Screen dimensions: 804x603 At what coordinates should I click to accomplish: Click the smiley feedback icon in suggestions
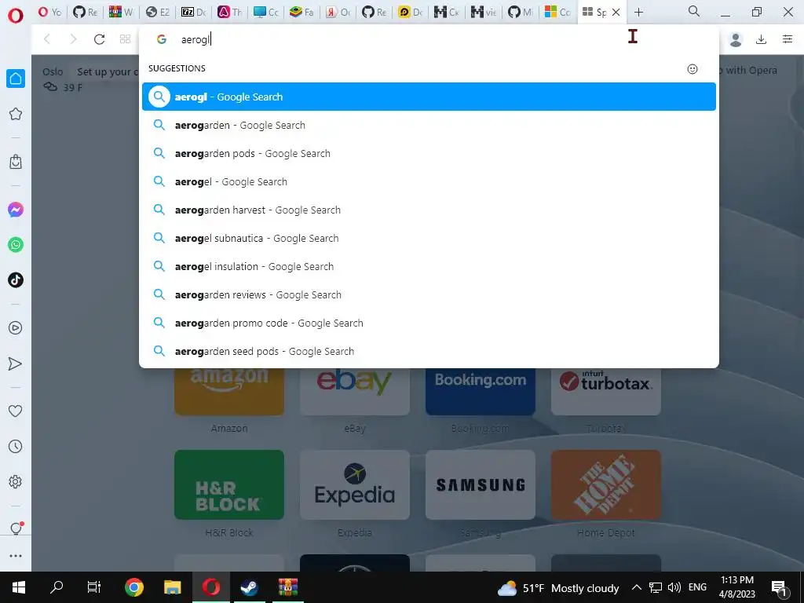coord(693,69)
